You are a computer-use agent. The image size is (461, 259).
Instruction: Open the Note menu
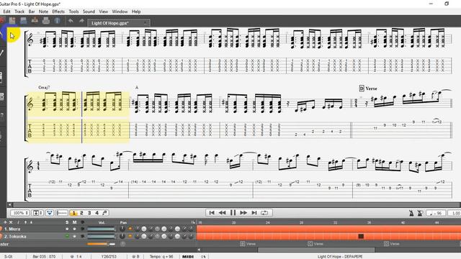43,12
